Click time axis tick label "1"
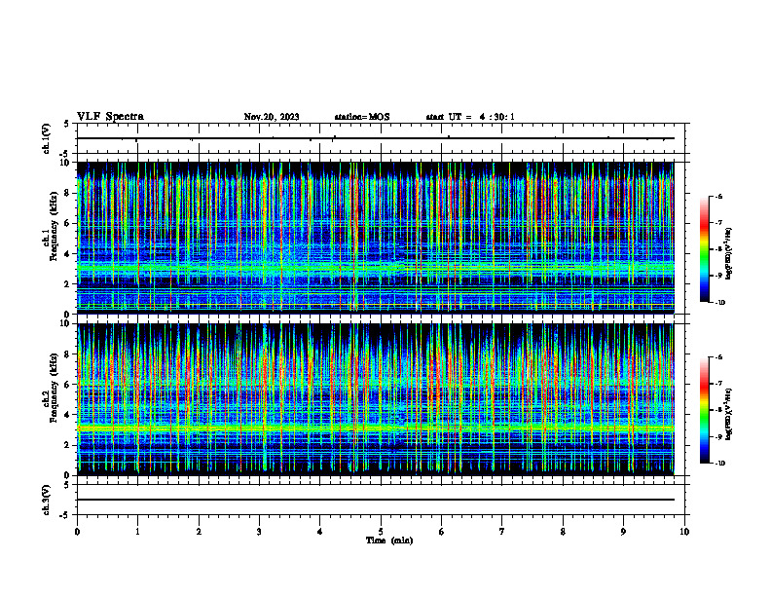This screenshot has height=596, width=771. 137,532
